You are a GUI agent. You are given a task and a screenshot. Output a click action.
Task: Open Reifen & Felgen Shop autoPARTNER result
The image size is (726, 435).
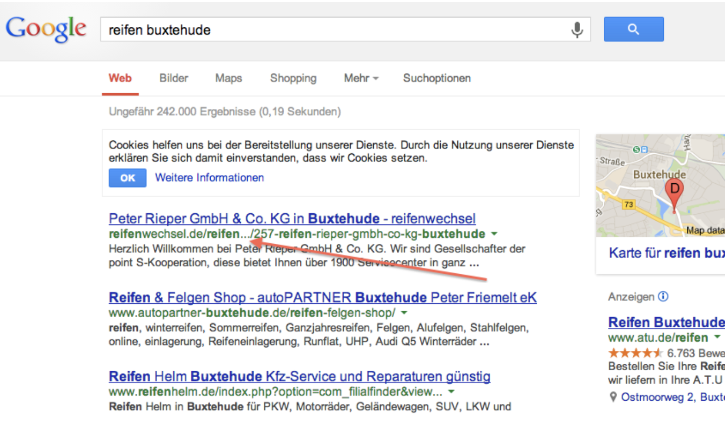pos(323,297)
